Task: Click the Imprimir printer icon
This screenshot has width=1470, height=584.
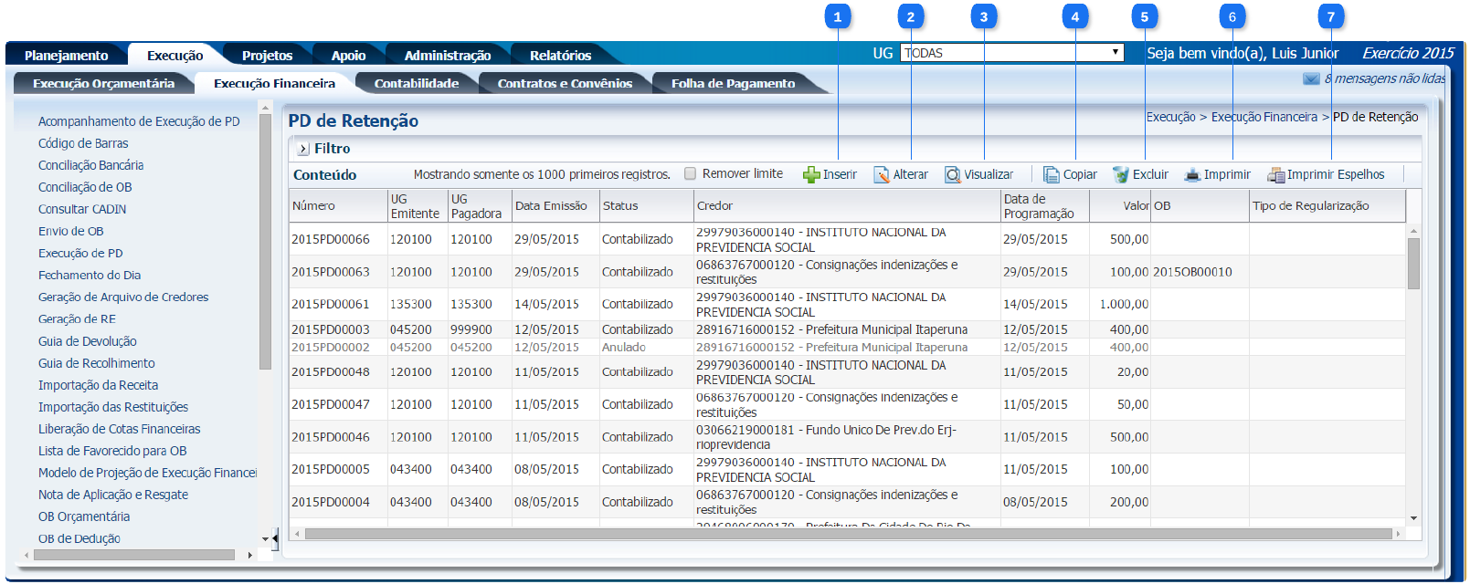Action: tap(1192, 175)
